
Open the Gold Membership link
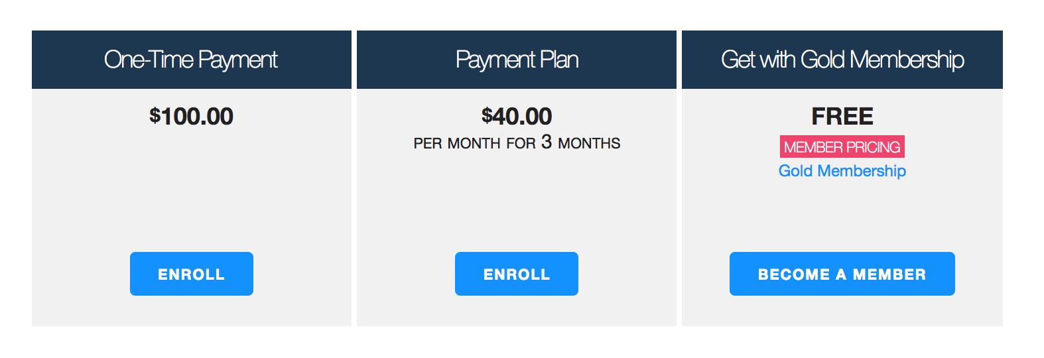point(842,171)
